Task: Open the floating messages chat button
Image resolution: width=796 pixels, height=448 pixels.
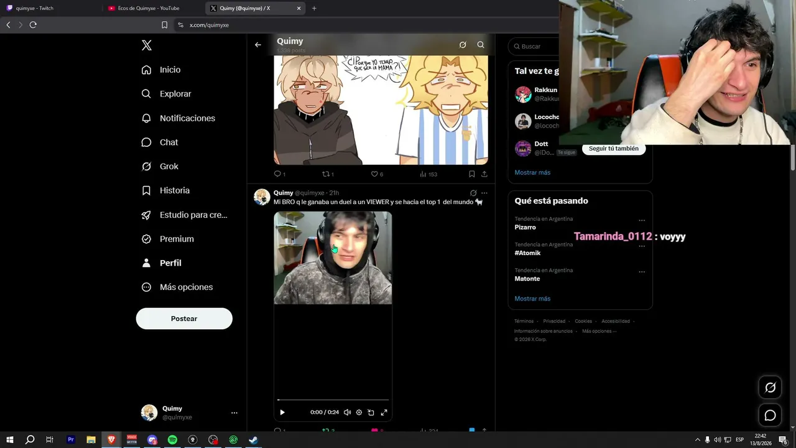Action: [770, 416]
